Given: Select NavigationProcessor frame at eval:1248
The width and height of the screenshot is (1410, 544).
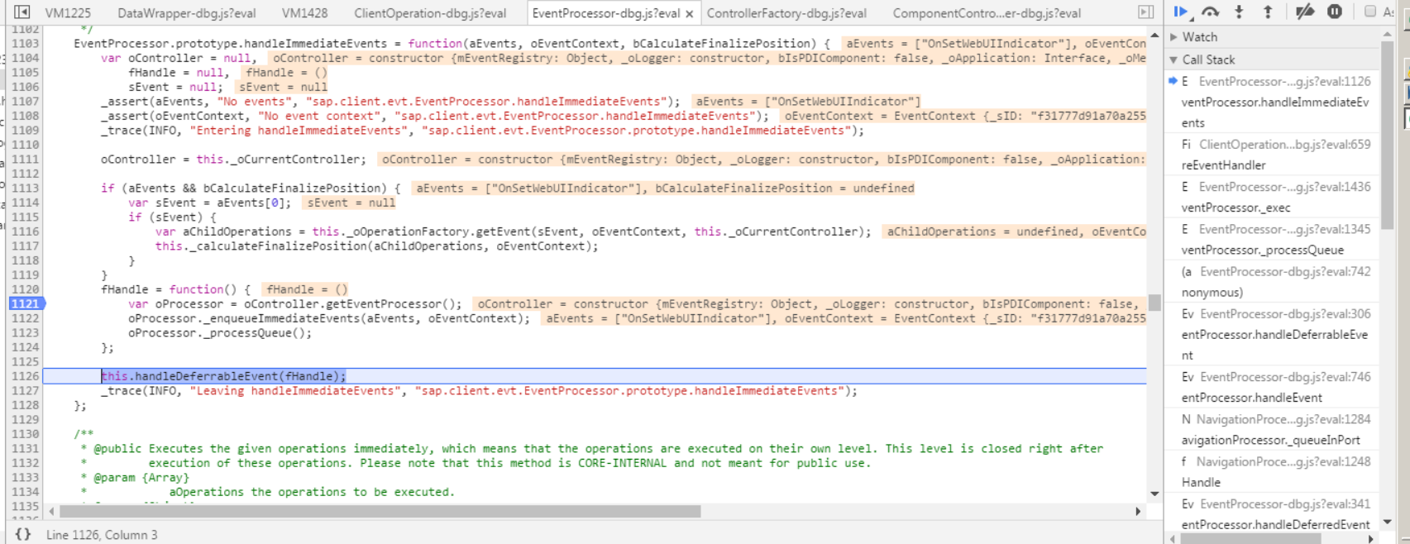Looking at the screenshot, I should click(1274, 471).
